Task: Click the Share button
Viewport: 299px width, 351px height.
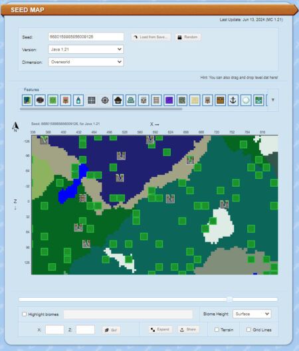Action: pyautogui.click(x=188, y=329)
